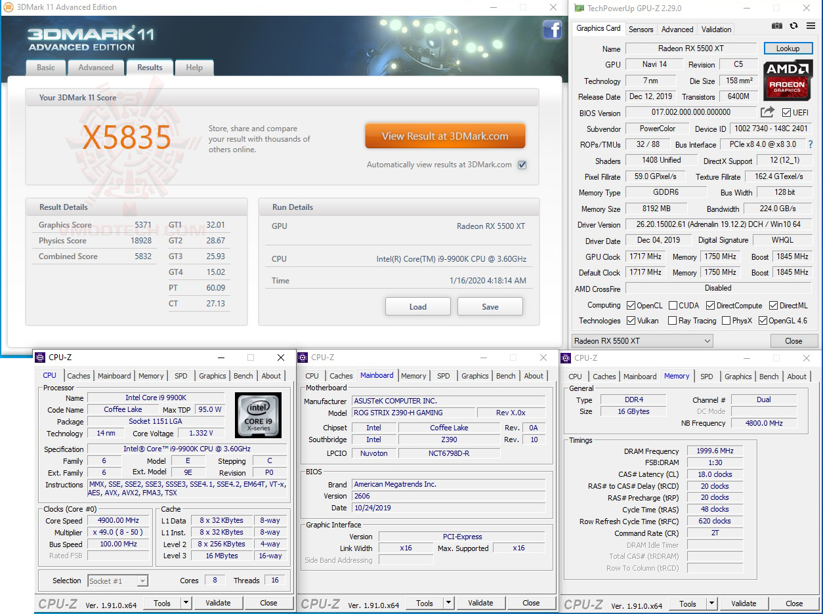823x614 pixels.
Task: Click the AMD Radeon Graphics logo
Action: coord(788,80)
